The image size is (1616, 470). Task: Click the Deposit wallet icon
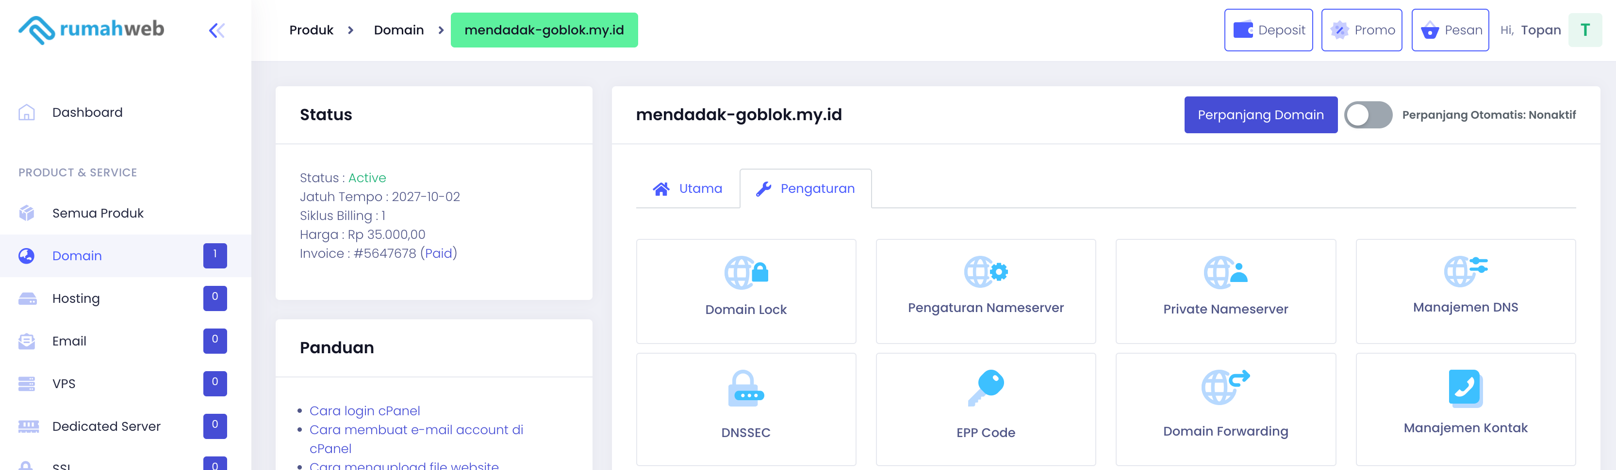pyautogui.click(x=1243, y=30)
